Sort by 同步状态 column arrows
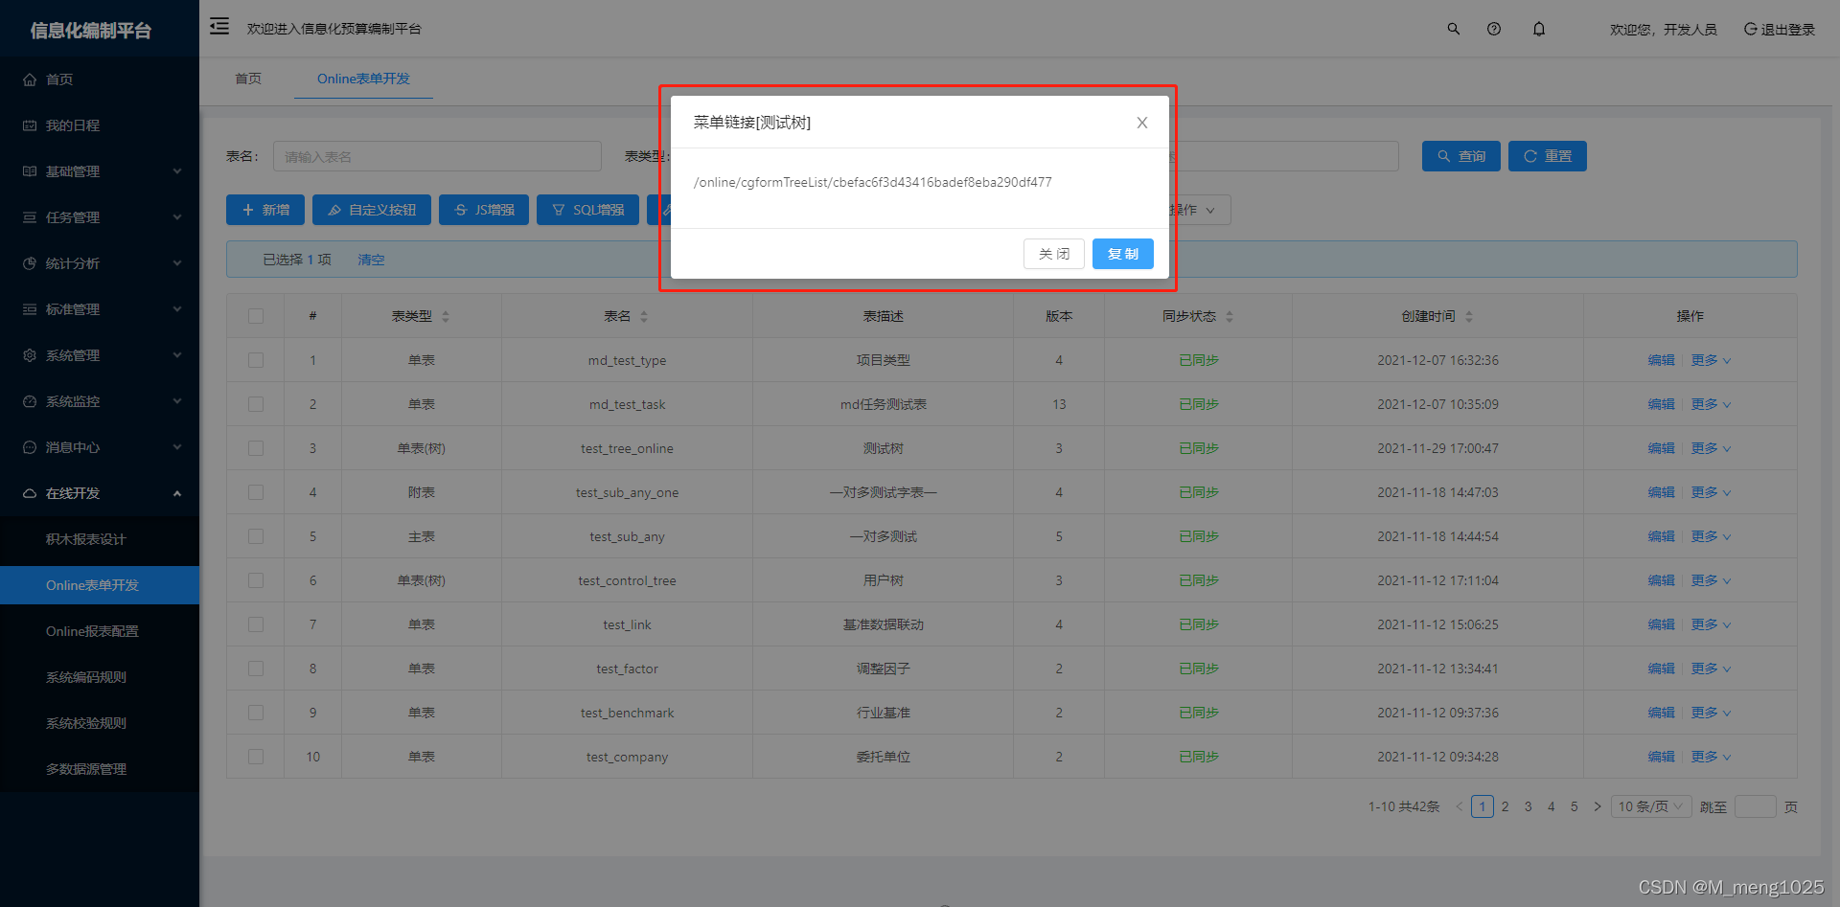The image size is (1840, 907). click(x=1230, y=316)
